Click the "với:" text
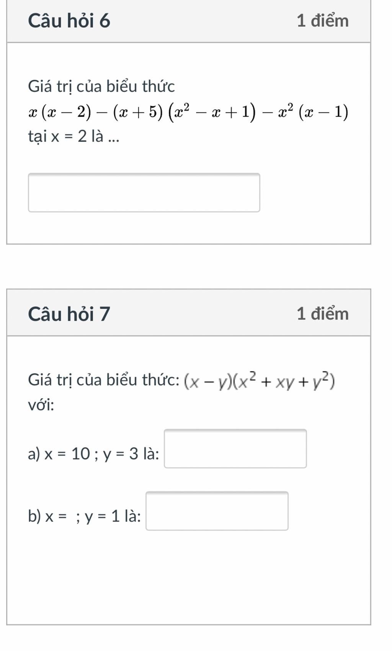392x651 pixels. 41,405
